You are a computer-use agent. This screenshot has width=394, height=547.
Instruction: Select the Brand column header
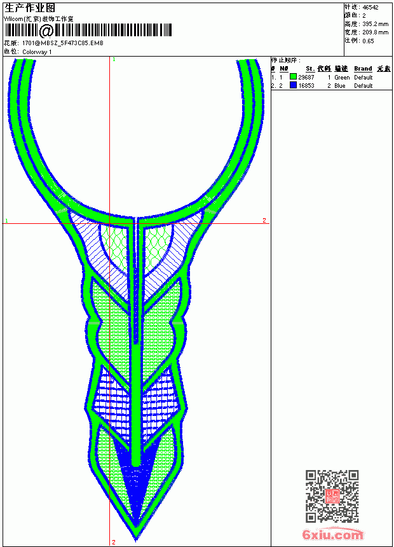(x=363, y=69)
